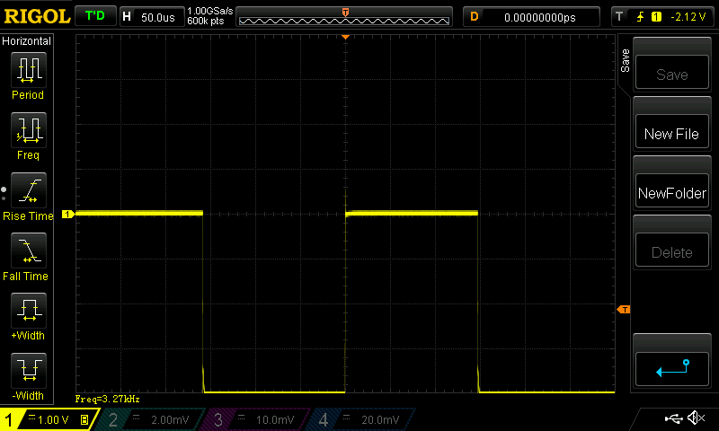Screen dimensions: 719x431
Task: Select channel 1 at 1.00 V
Action: tap(49, 419)
